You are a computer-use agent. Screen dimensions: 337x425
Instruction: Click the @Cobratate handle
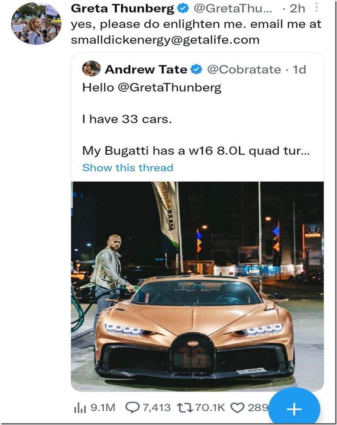pyautogui.click(x=244, y=70)
